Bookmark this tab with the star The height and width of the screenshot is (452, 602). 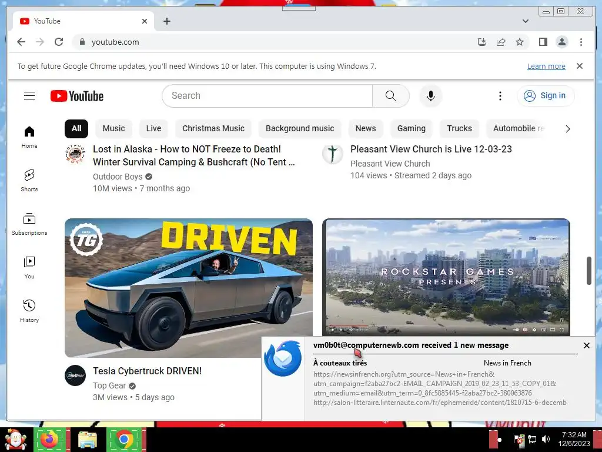(x=520, y=42)
